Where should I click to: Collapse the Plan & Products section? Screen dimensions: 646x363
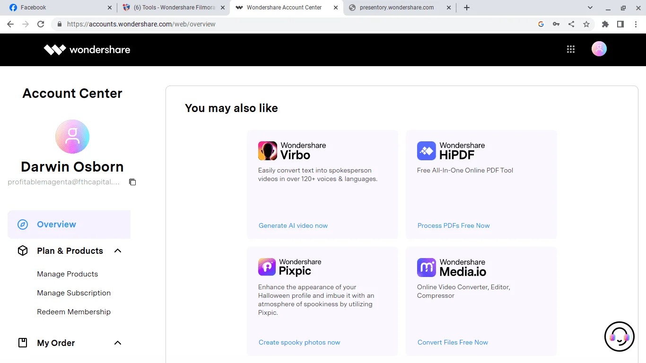tap(118, 251)
